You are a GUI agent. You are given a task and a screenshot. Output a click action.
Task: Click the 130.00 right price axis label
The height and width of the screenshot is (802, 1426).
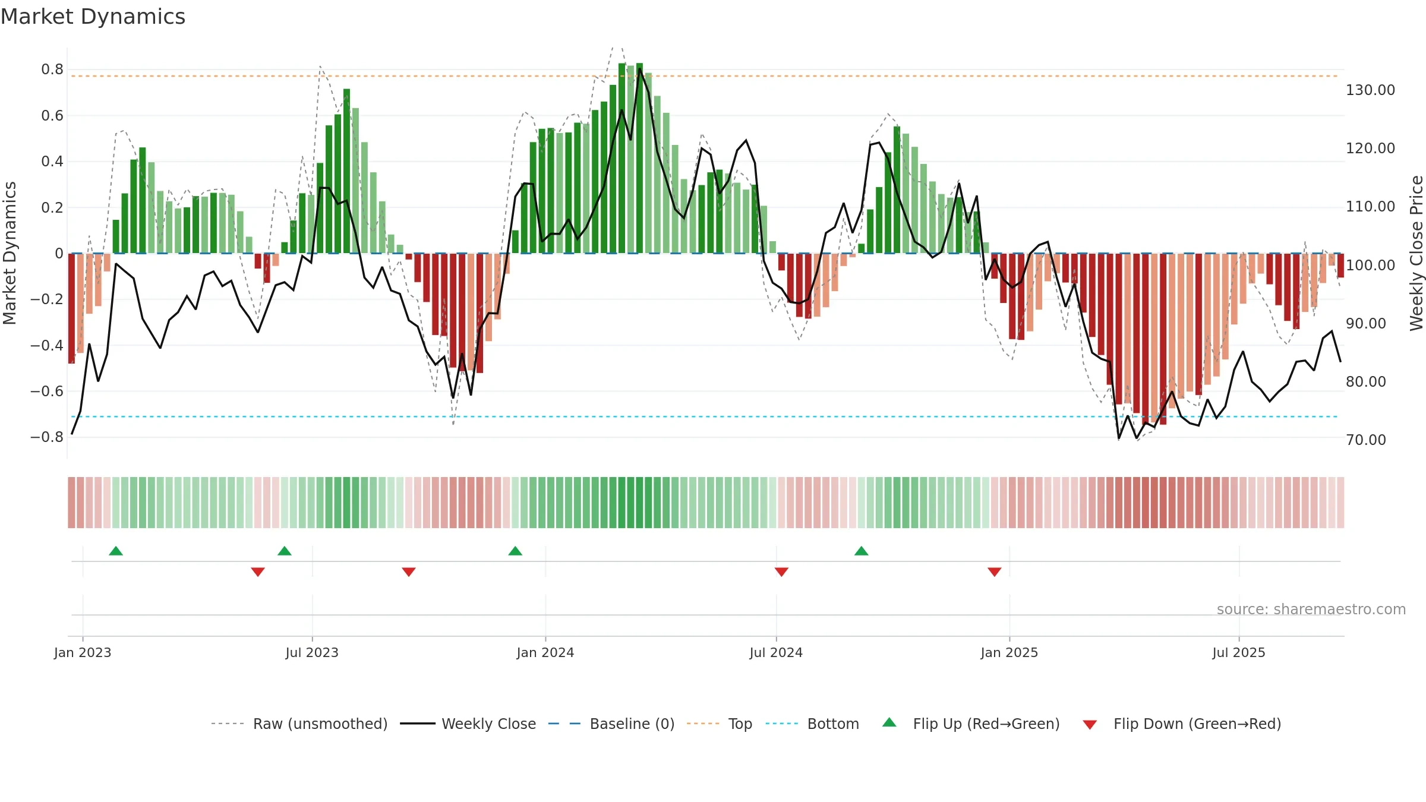click(x=1370, y=90)
